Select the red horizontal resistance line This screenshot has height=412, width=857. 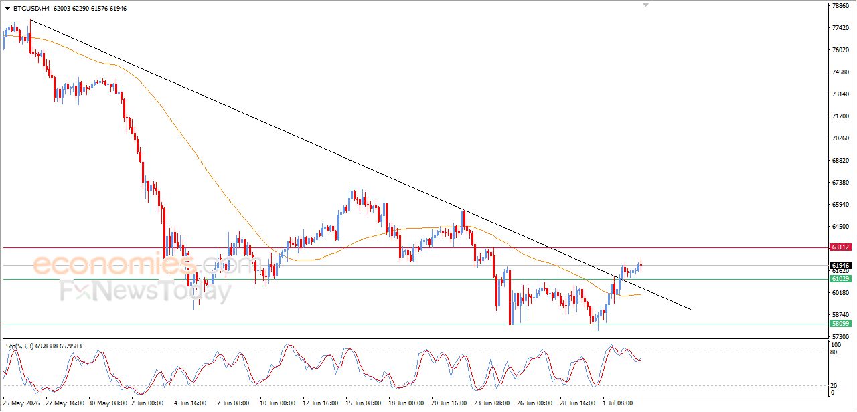tap(415, 247)
